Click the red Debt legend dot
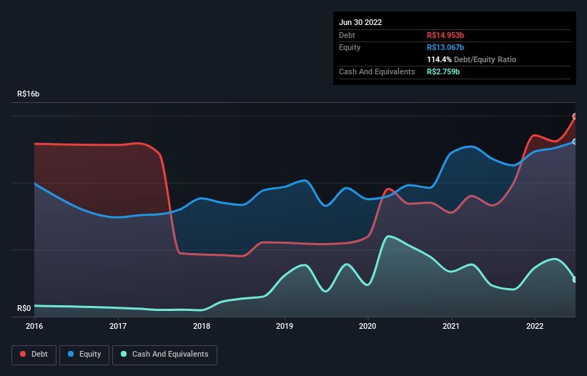This screenshot has height=376, width=587. click(23, 354)
